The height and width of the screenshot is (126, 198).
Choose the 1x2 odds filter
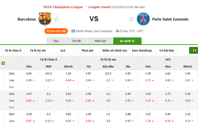63,50
